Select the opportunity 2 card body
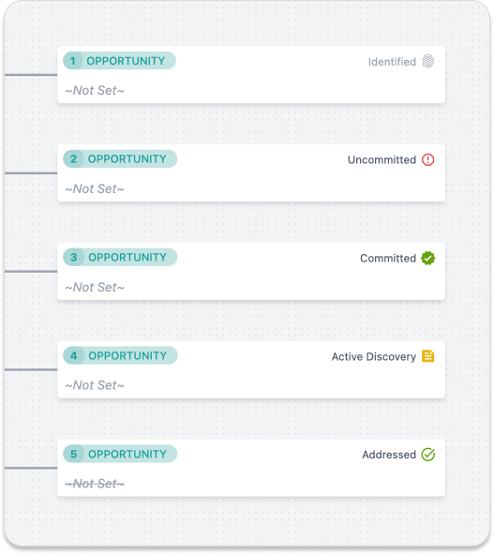This screenshot has width=494, height=554. [251, 173]
